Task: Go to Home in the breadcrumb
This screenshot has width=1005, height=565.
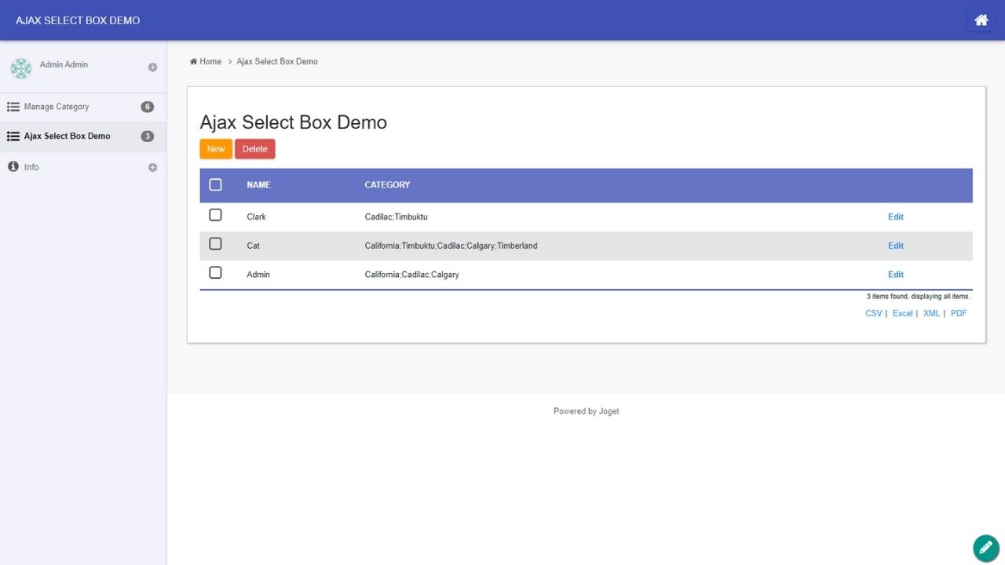Action: (210, 61)
